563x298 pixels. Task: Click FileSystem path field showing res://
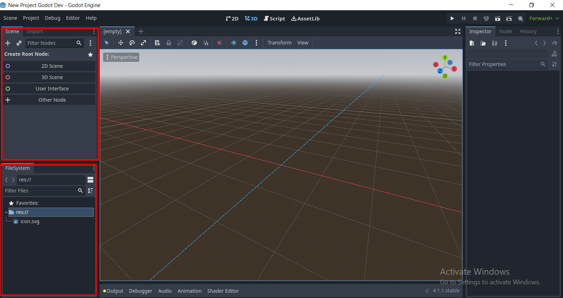(51, 180)
